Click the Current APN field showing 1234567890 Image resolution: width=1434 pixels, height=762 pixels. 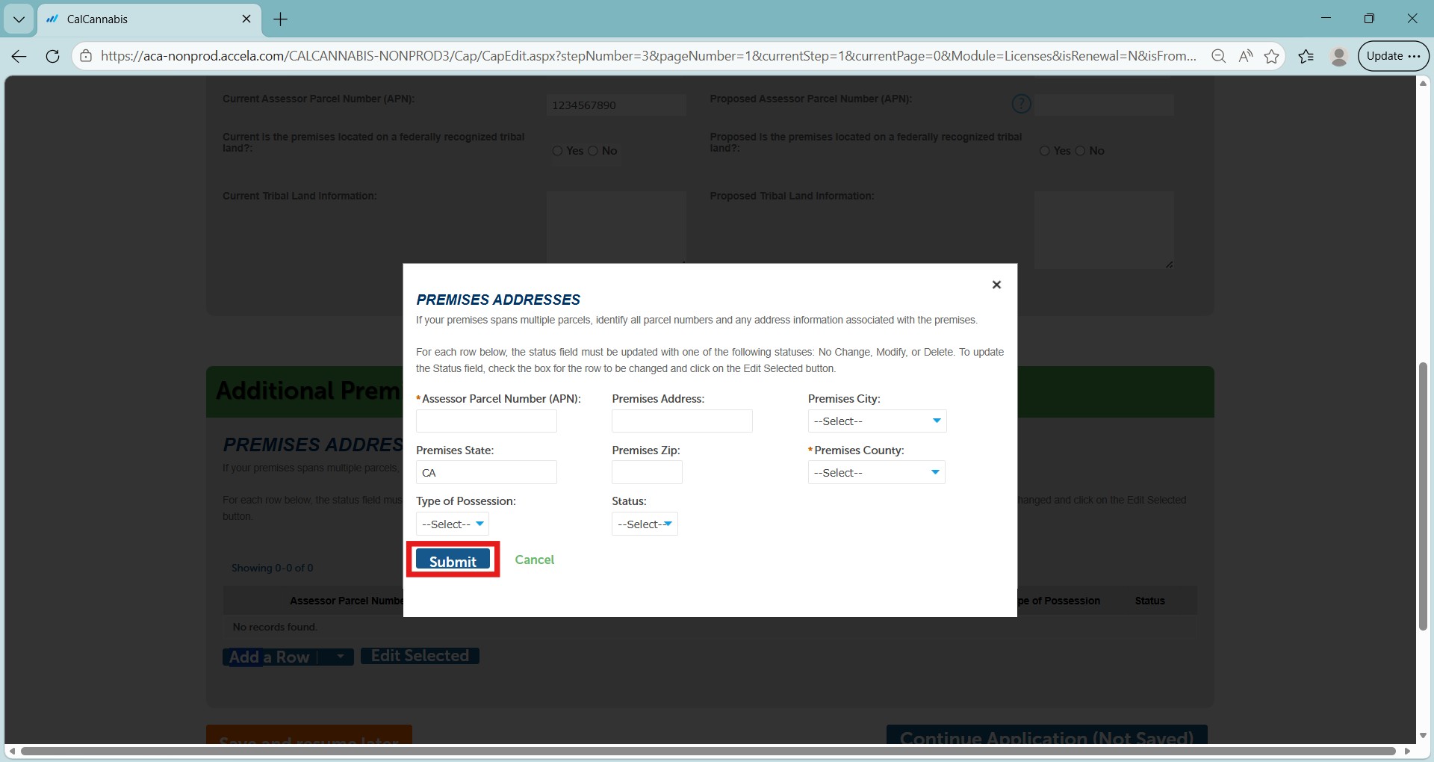tap(616, 105)
